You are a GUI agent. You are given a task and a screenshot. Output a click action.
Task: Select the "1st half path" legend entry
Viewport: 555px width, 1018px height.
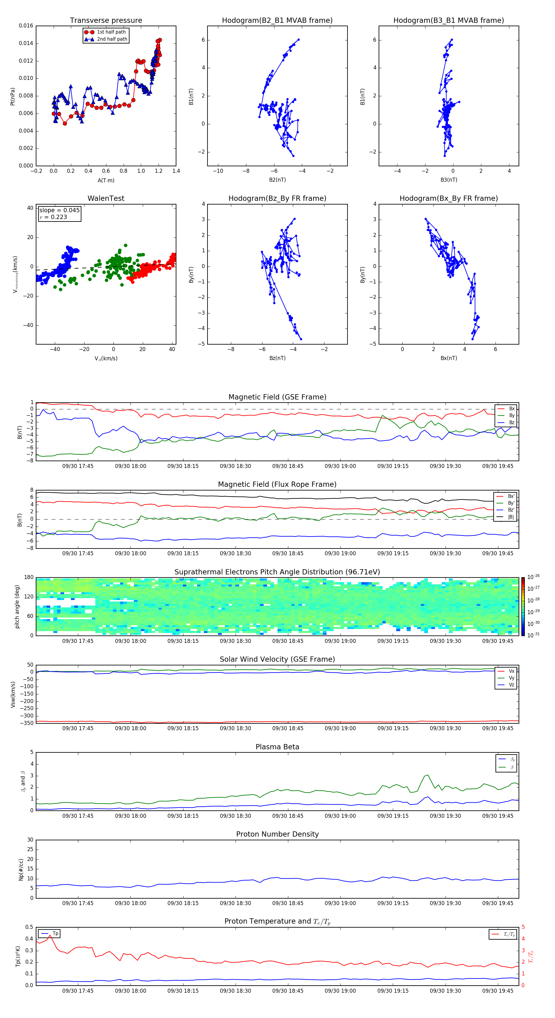pos(105,32)
